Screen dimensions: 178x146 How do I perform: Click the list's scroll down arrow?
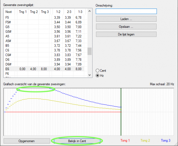click(x=90, y=75)
